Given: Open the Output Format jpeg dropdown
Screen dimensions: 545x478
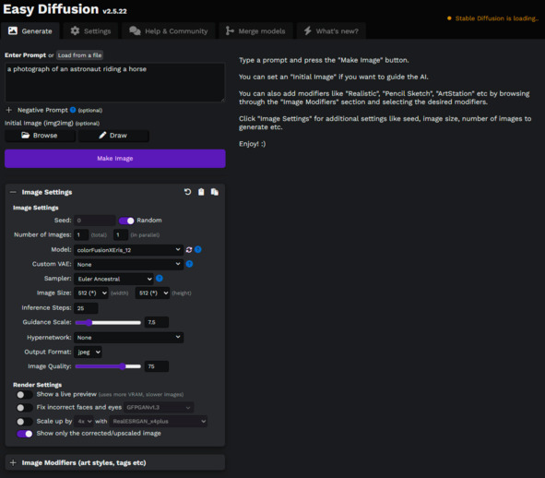Looking at the screenshot, I should [x=89, y=353].
